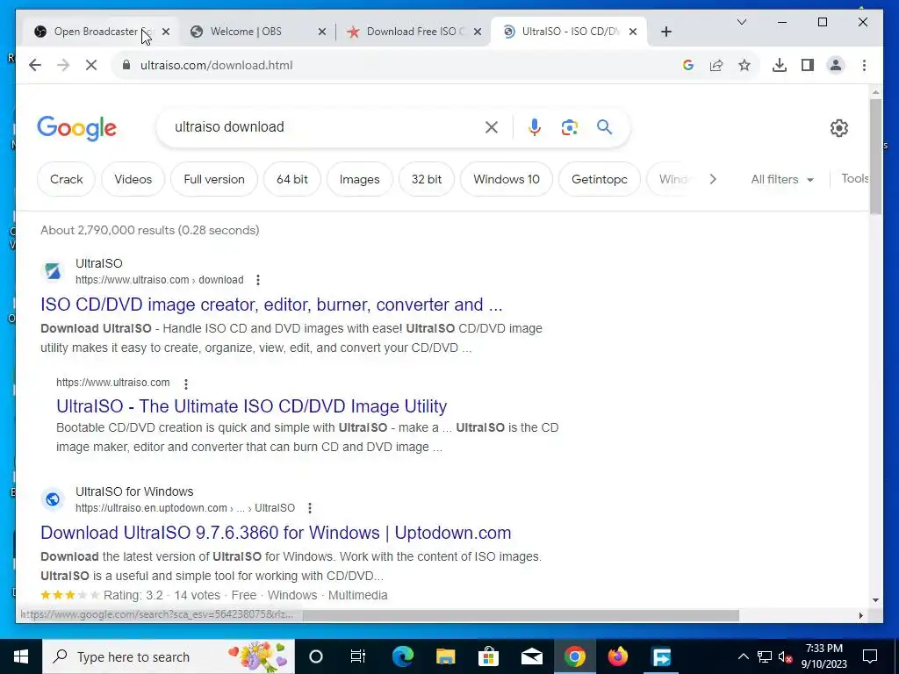This screenshot has height=674, width=899.
Task: Open the Chrome downloads icon
Action: 780,65
